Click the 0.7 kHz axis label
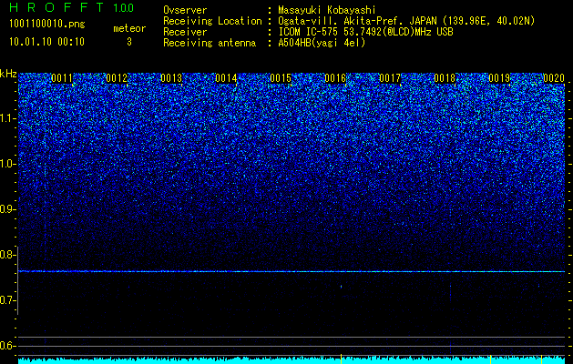This screenshot has width=573, height=364. [8, 300]
